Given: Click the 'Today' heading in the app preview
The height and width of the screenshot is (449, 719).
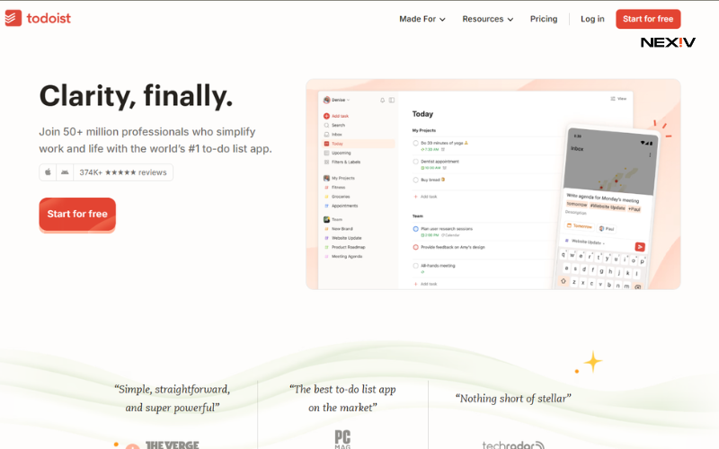Looking at the screenshot, I should (422, 114).
